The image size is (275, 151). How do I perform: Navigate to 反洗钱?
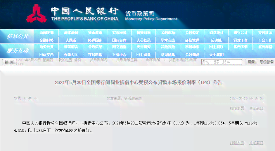click(x=216, y=41)
